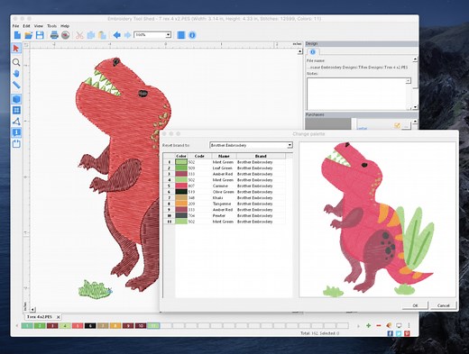The image size is (469, 354).
Task: Click the info tab icon in Design panel
Action: pyautogui.click(x=313, y=52)
